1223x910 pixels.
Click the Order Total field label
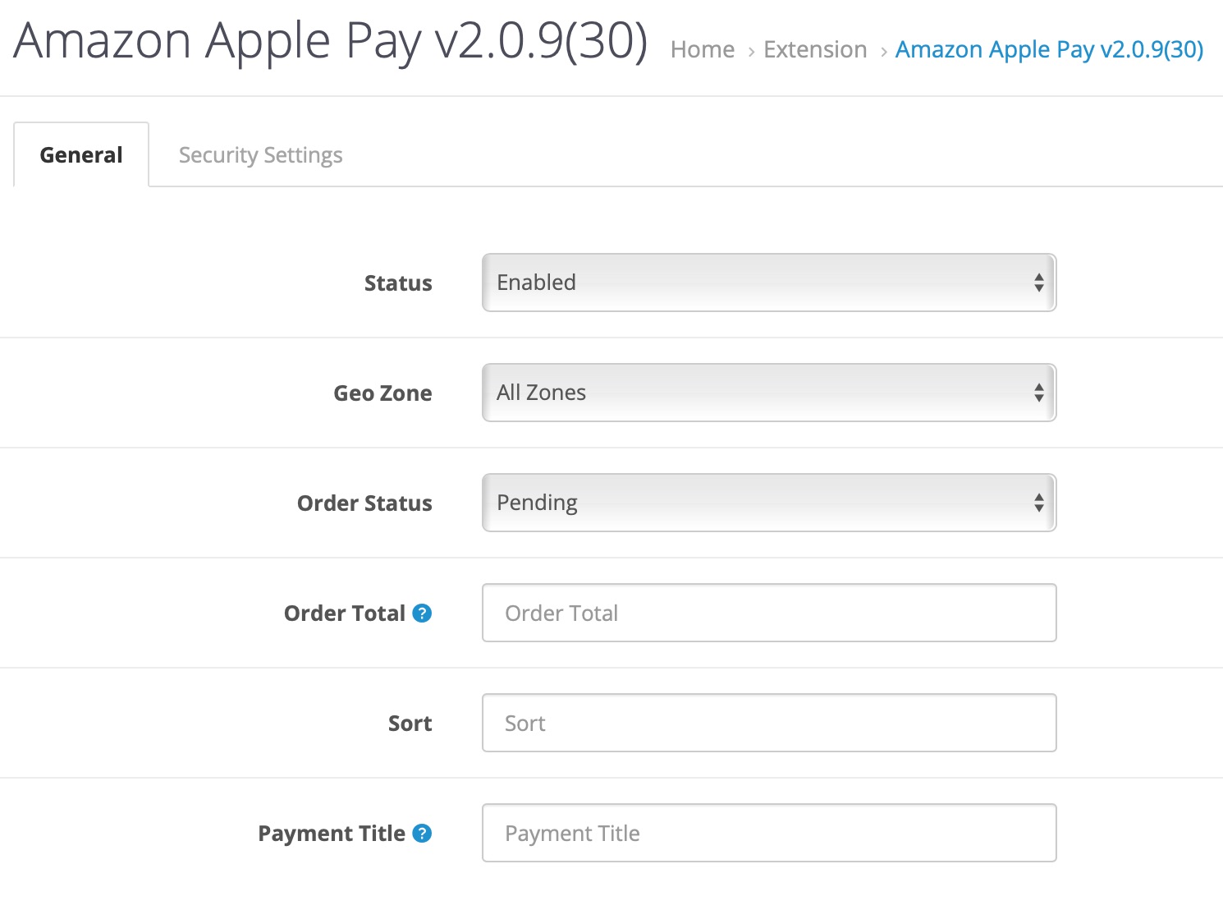click(345, 614)
